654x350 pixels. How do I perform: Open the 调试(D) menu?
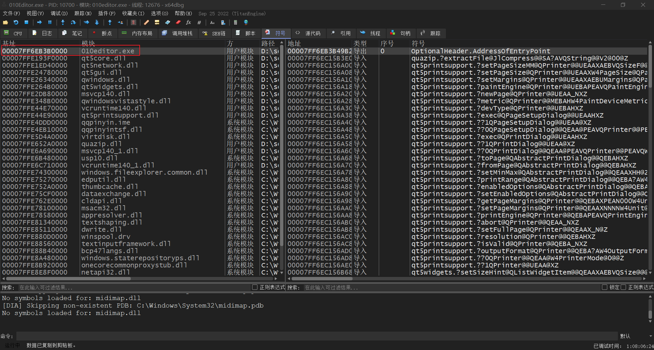click(x=59, y=14)
